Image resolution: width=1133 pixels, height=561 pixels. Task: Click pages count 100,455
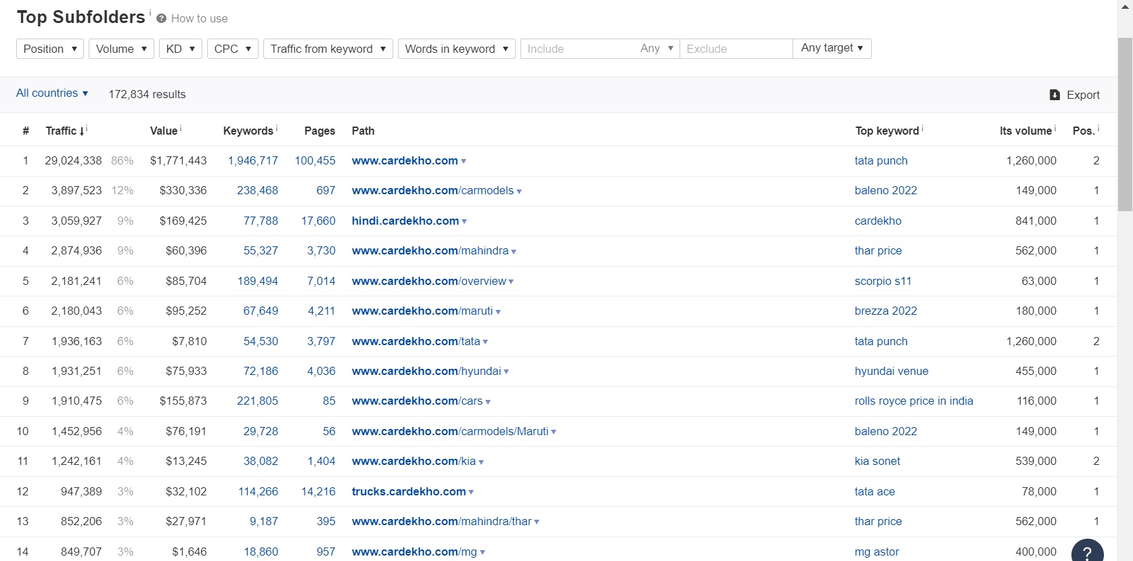point(315,160)
